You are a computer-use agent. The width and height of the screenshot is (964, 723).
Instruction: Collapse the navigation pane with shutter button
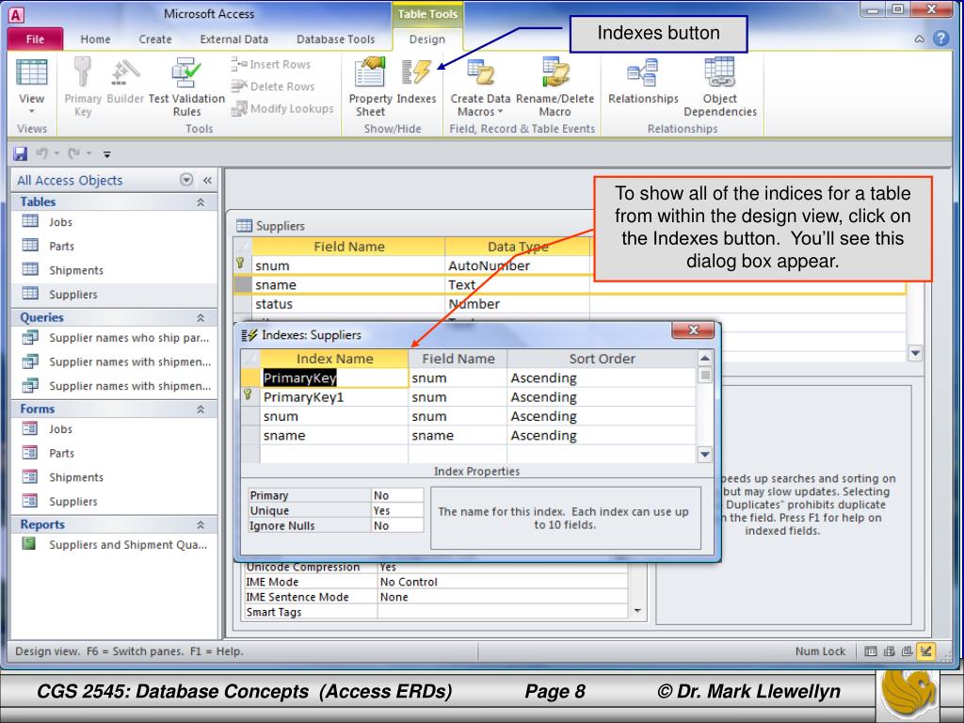point(207,180)
